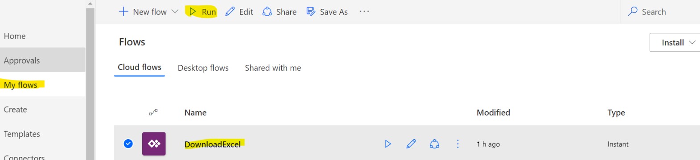Screen dimensions: 700x160
Task: Uncheck the DownloadExcel row selection checkbox
Action: (128, 144)
